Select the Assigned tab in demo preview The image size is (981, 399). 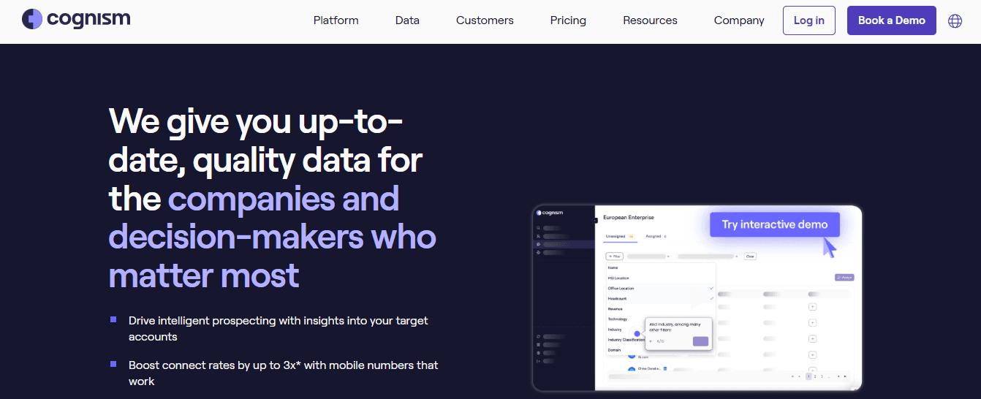656,237
